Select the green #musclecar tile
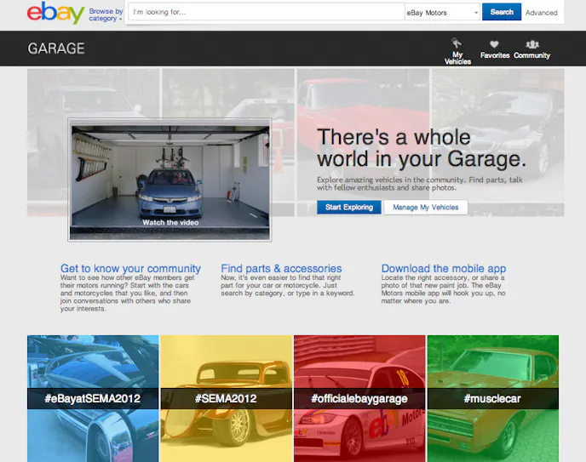This screenshot has width=586, height=462. 492,397
